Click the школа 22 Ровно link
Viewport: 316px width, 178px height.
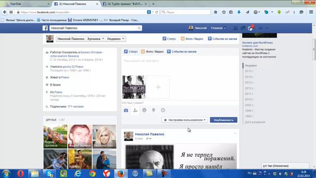click(73, 67)
